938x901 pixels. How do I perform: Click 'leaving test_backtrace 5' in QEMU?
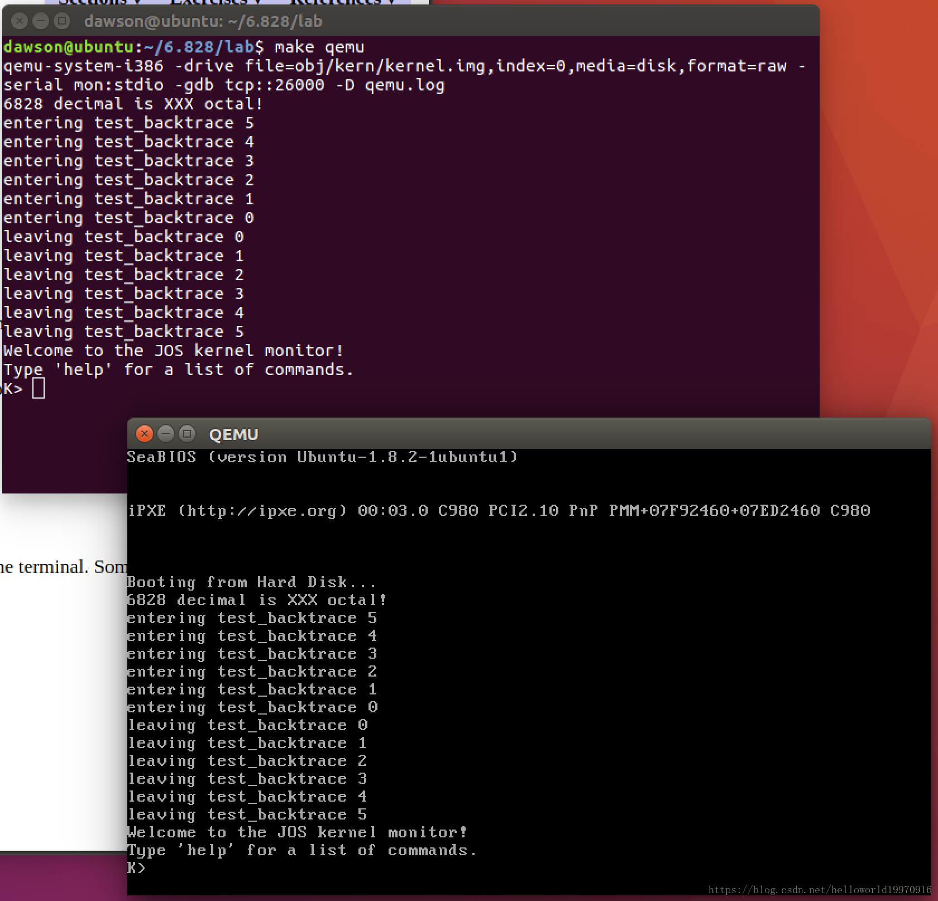tap(247, 814)
